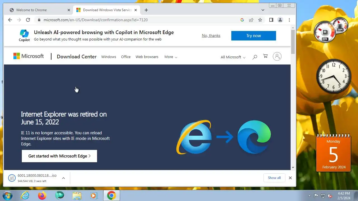Open the Chrome side panel
The width and height of the screenshot is (358, 201).
coord(271,20)
